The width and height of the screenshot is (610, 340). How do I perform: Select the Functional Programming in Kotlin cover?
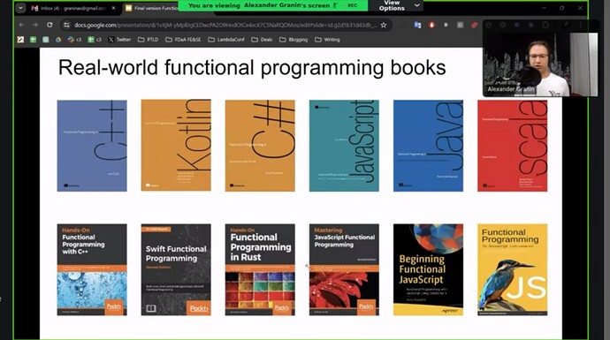[176, 146]
